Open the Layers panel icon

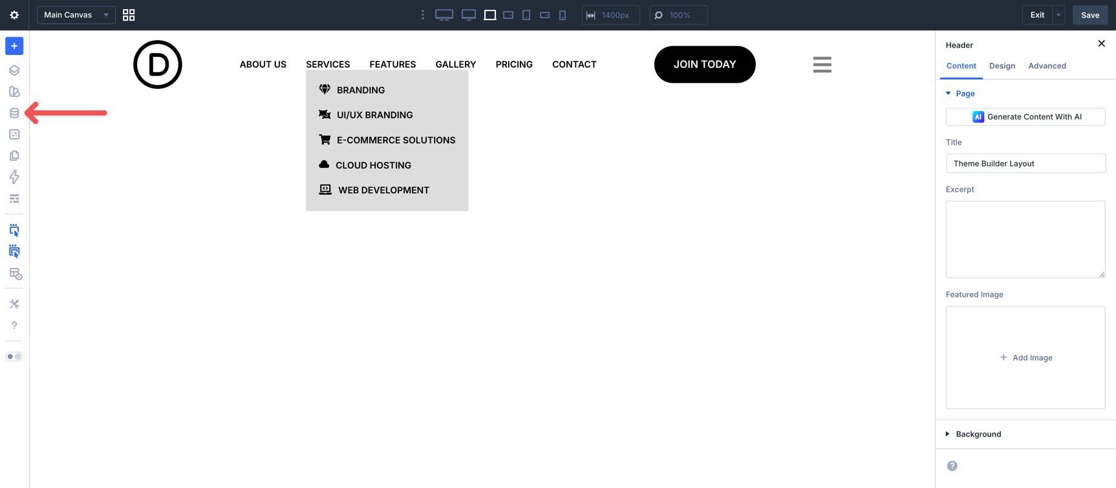point(14,70)
